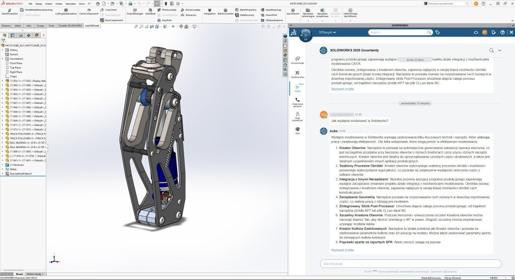
Task: Switch to PropertyManager tab icon
Action: pyautogui.click(x=12, y=35)
